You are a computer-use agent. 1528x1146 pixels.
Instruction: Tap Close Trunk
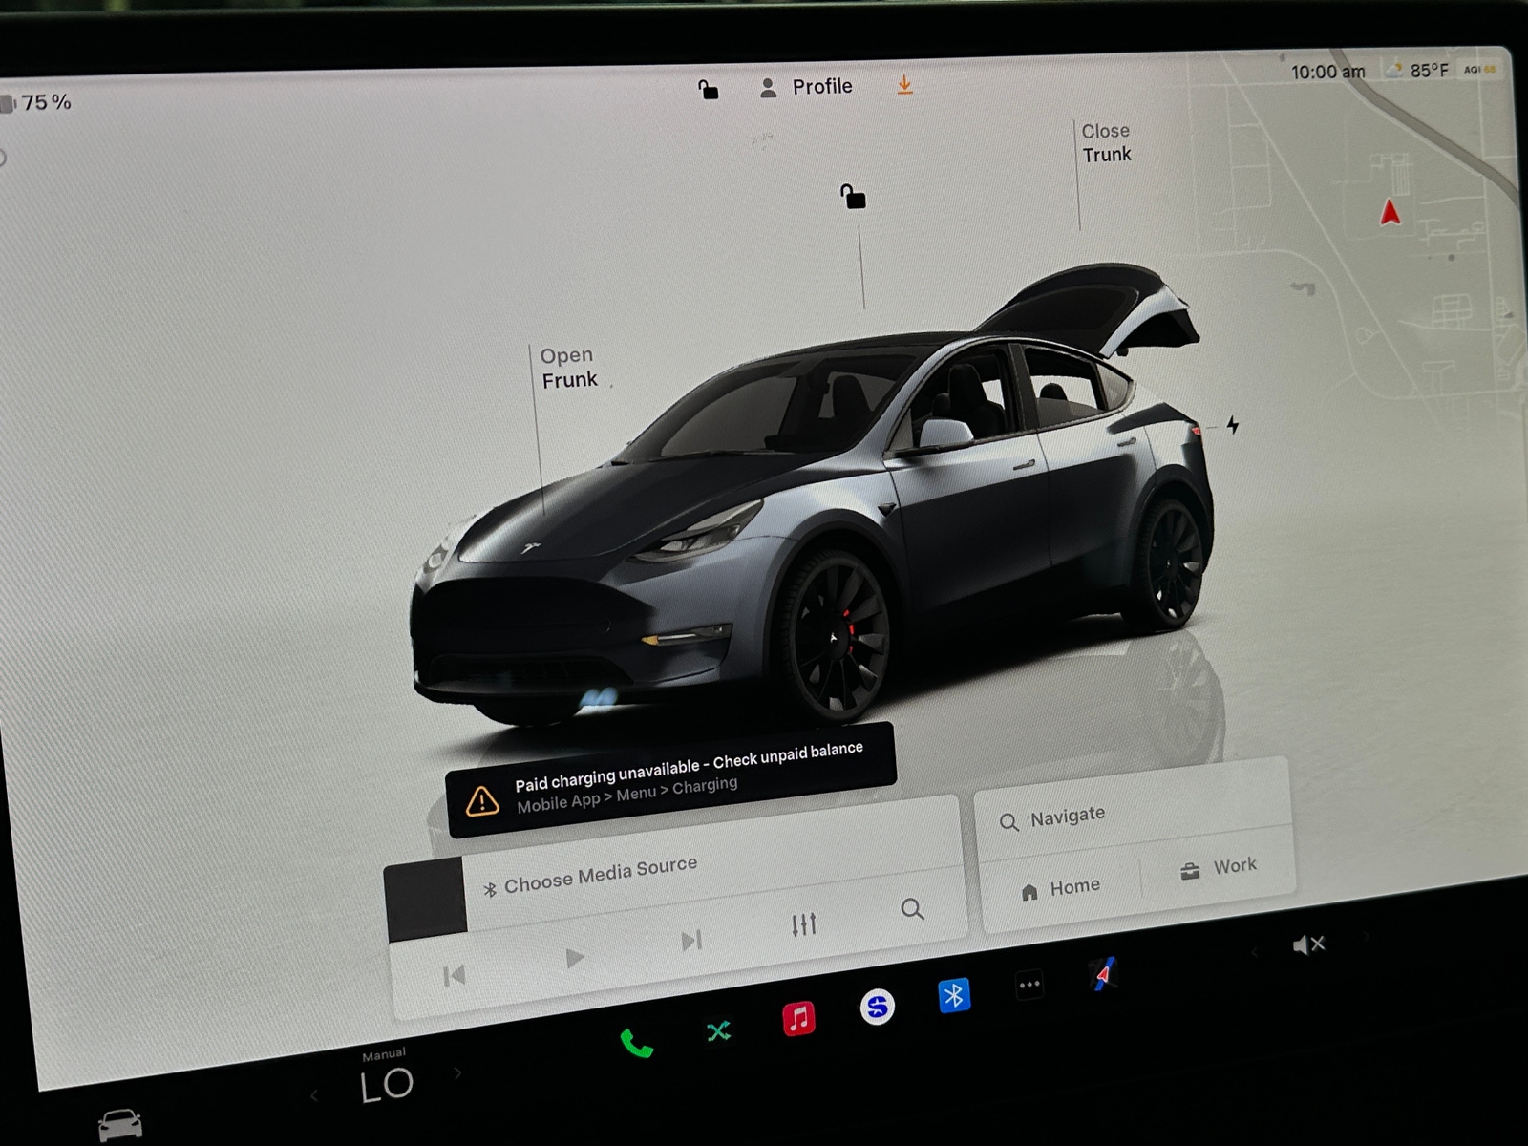[x=1106, y=142]
